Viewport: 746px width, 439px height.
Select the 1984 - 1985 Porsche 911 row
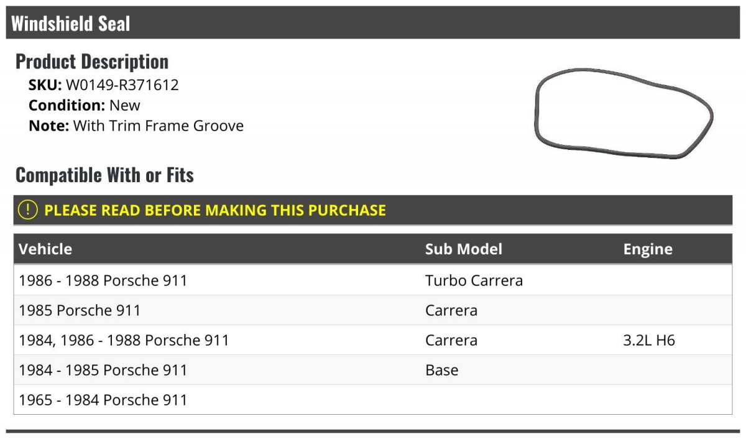(373, 370)
